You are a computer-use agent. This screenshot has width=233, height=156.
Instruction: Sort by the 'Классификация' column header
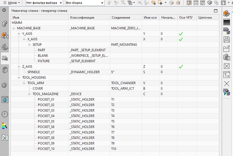click(x=89, y=17)
